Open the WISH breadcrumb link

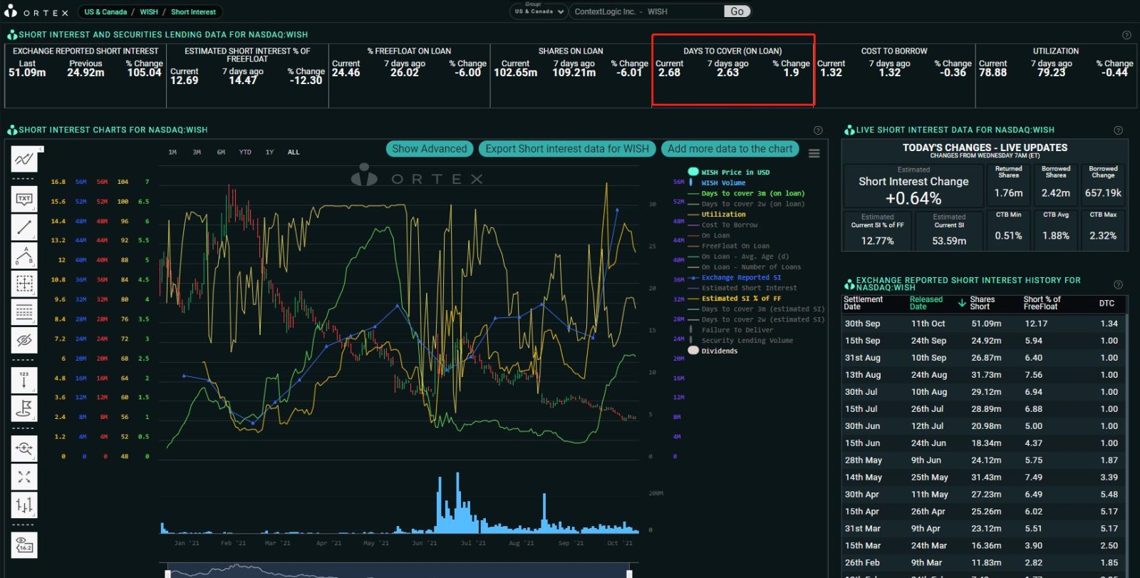149,12
